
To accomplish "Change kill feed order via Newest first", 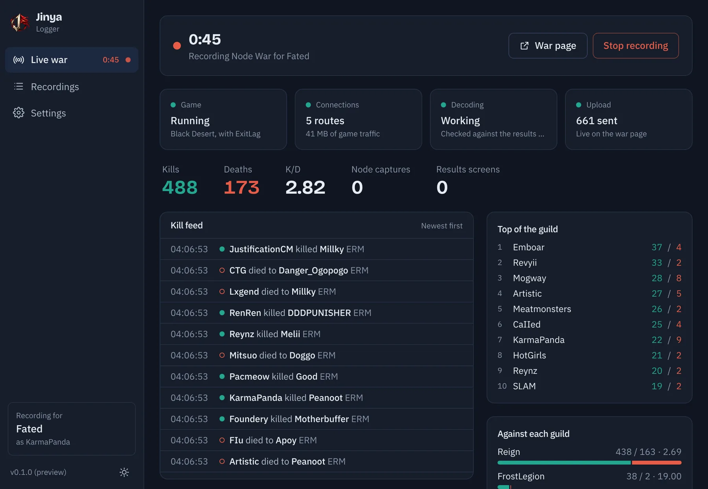I will (x=442, y=226).
